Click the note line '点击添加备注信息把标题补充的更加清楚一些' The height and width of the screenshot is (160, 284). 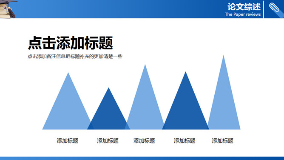tap(75, 56)
